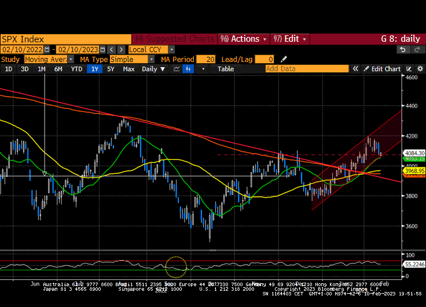Collapse panel with double chevron icon
Viewport: 426px width, 307px height.
[355, 69]
